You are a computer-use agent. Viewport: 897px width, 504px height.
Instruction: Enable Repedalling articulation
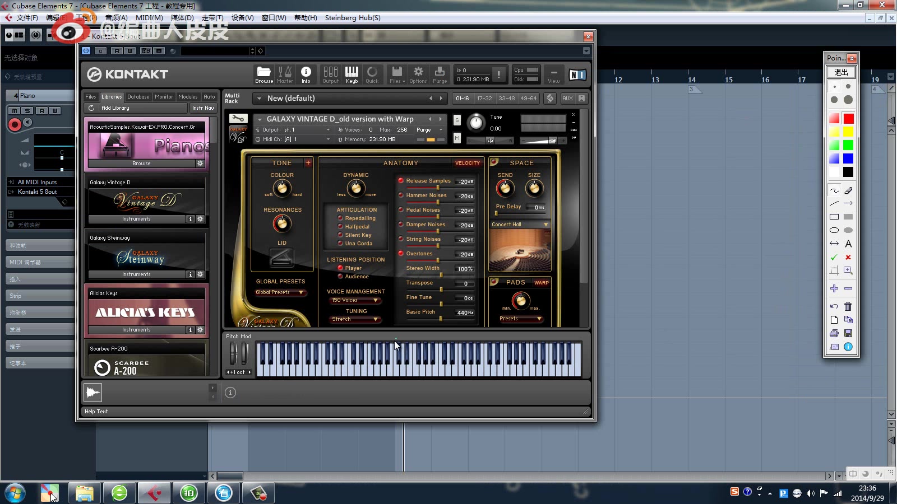[340, 218]
